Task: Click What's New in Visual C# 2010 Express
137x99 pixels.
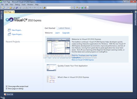Action: [73, 77]
